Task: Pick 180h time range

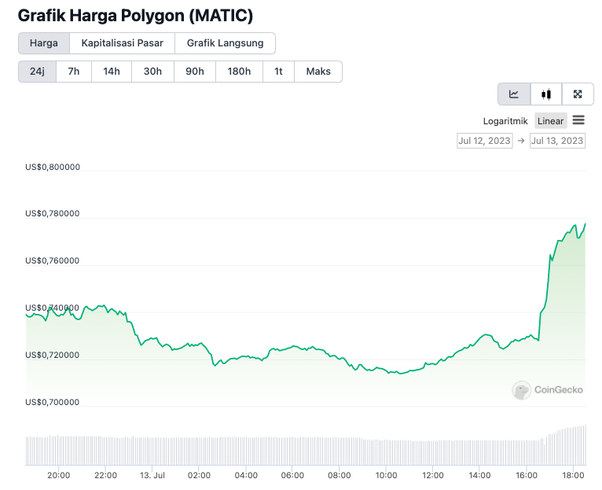Action: click(239, 72)
